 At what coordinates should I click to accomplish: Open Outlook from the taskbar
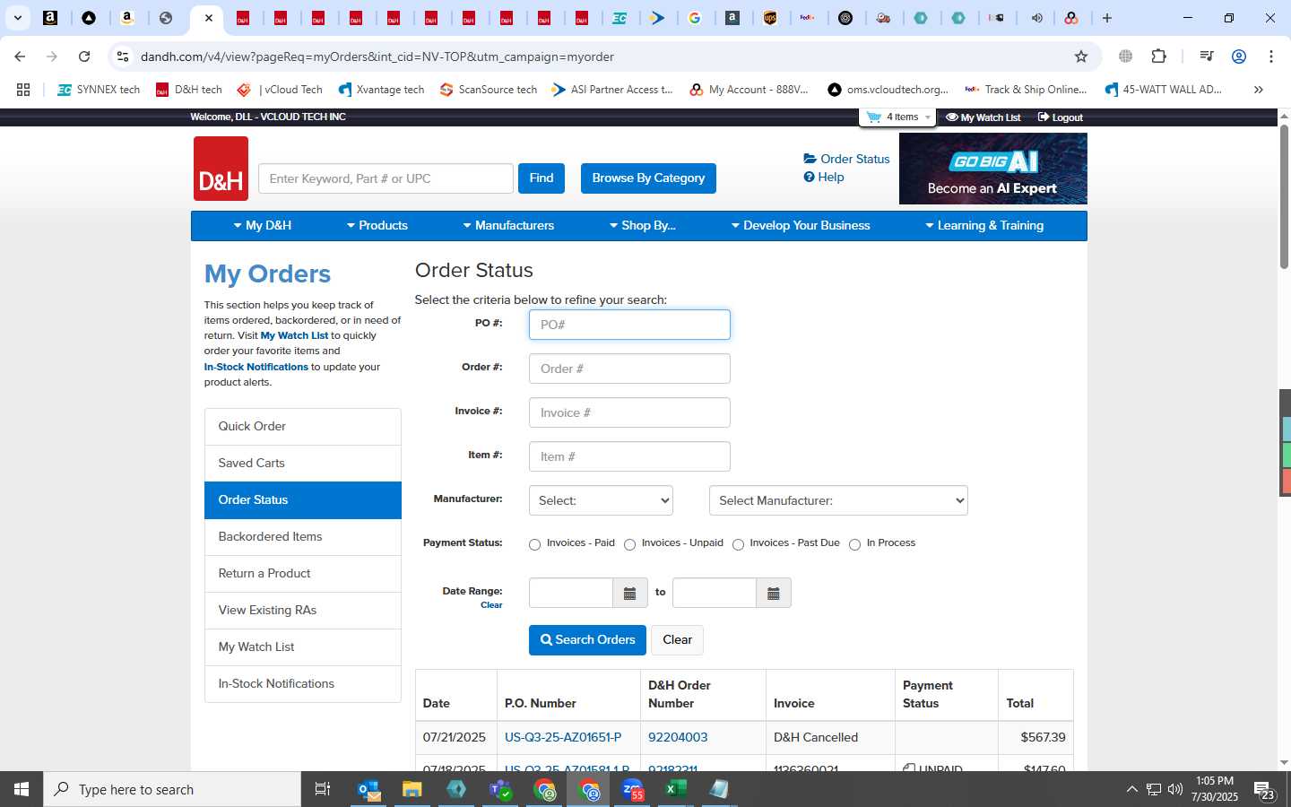(x=369, y=789)
